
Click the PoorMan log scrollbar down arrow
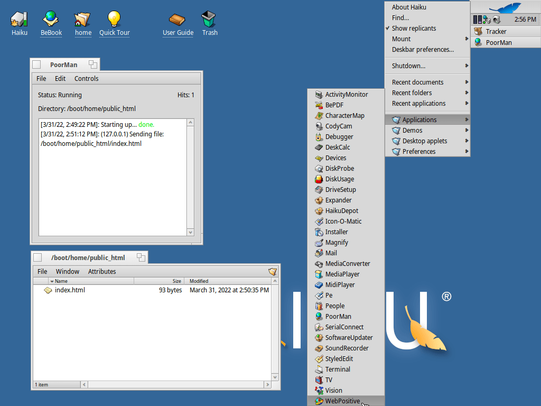190,233
